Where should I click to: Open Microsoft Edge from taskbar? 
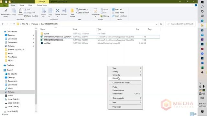[202, 21]
